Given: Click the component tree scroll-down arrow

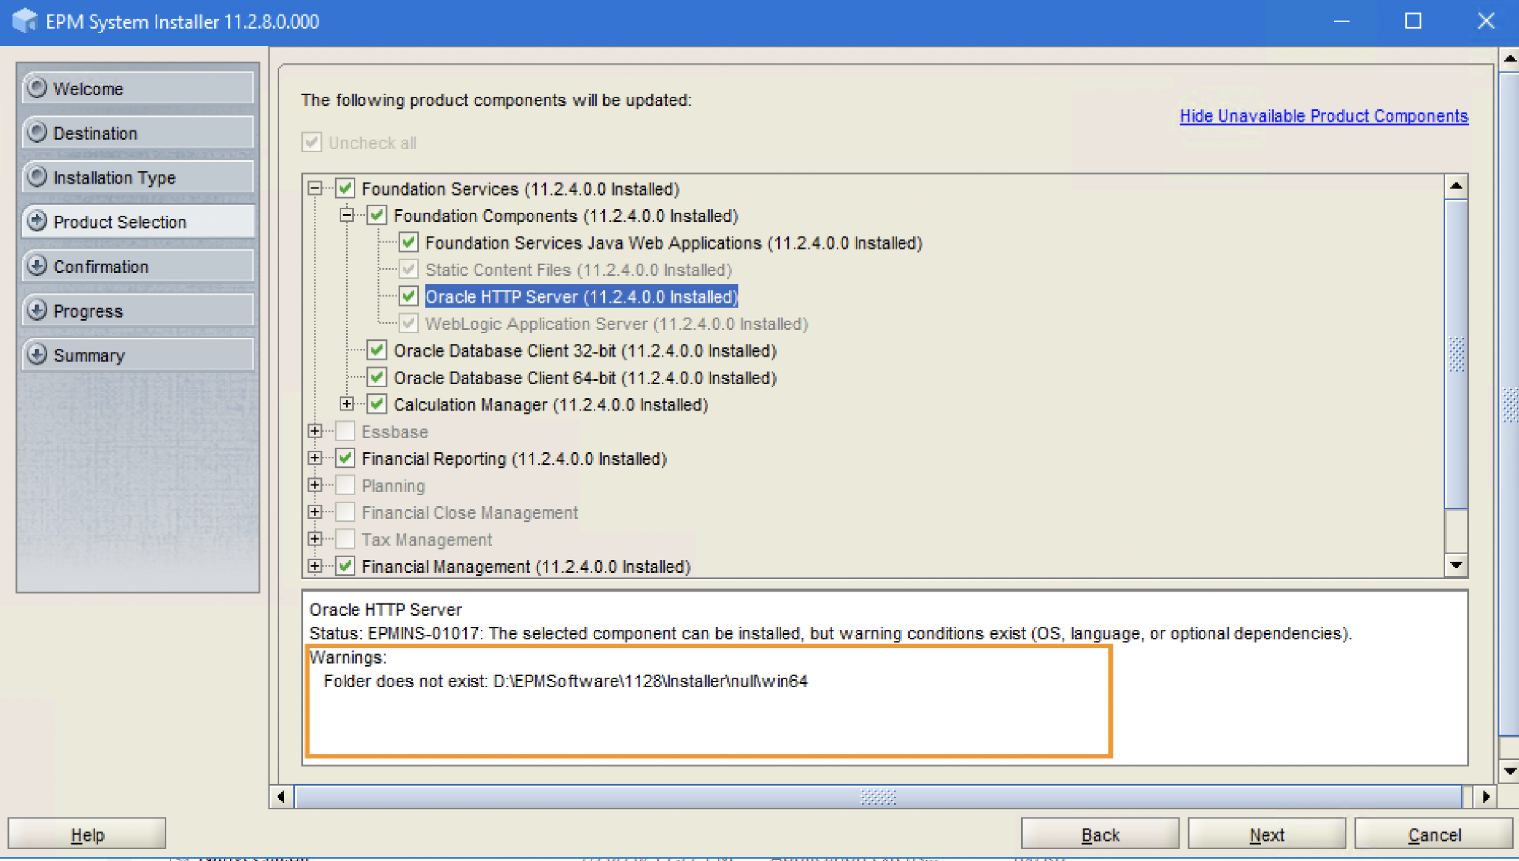Looking at the screenshot, I should click(x=1456, y=565).
